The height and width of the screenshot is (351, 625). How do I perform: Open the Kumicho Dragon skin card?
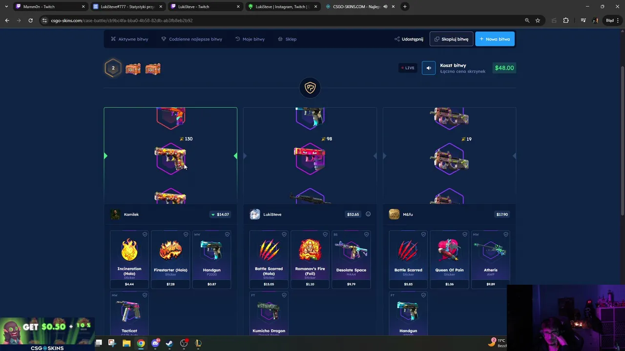coord(269,313)
